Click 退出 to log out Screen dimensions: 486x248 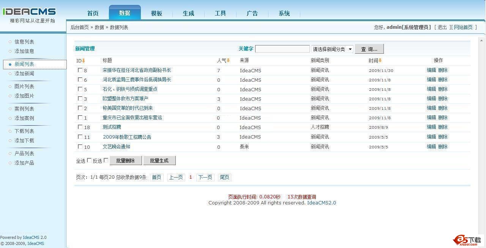click(442, 27)
